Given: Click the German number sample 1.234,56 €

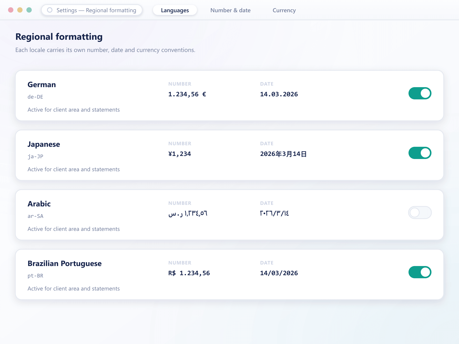Looking at the screenshot, I should [x=187, y=94].
